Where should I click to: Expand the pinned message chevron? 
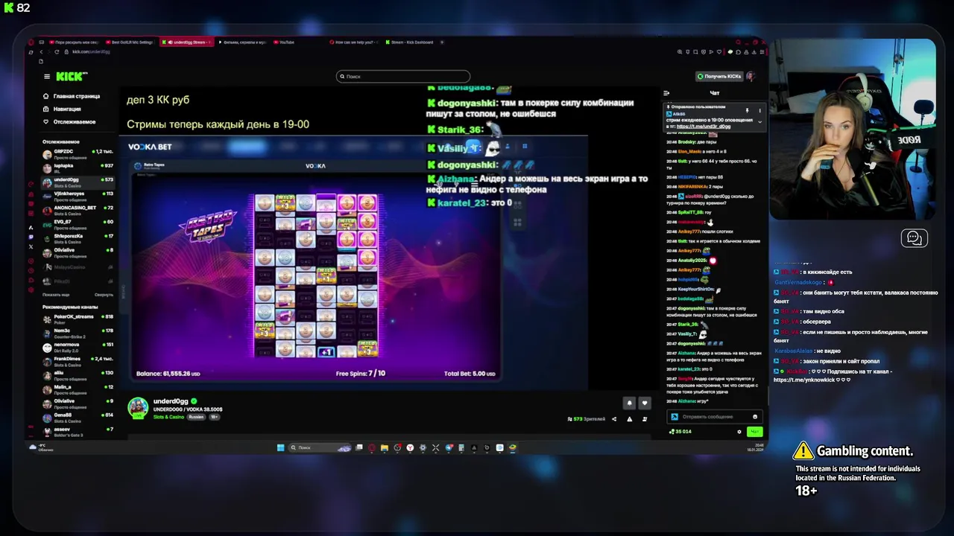pos(759,121)
